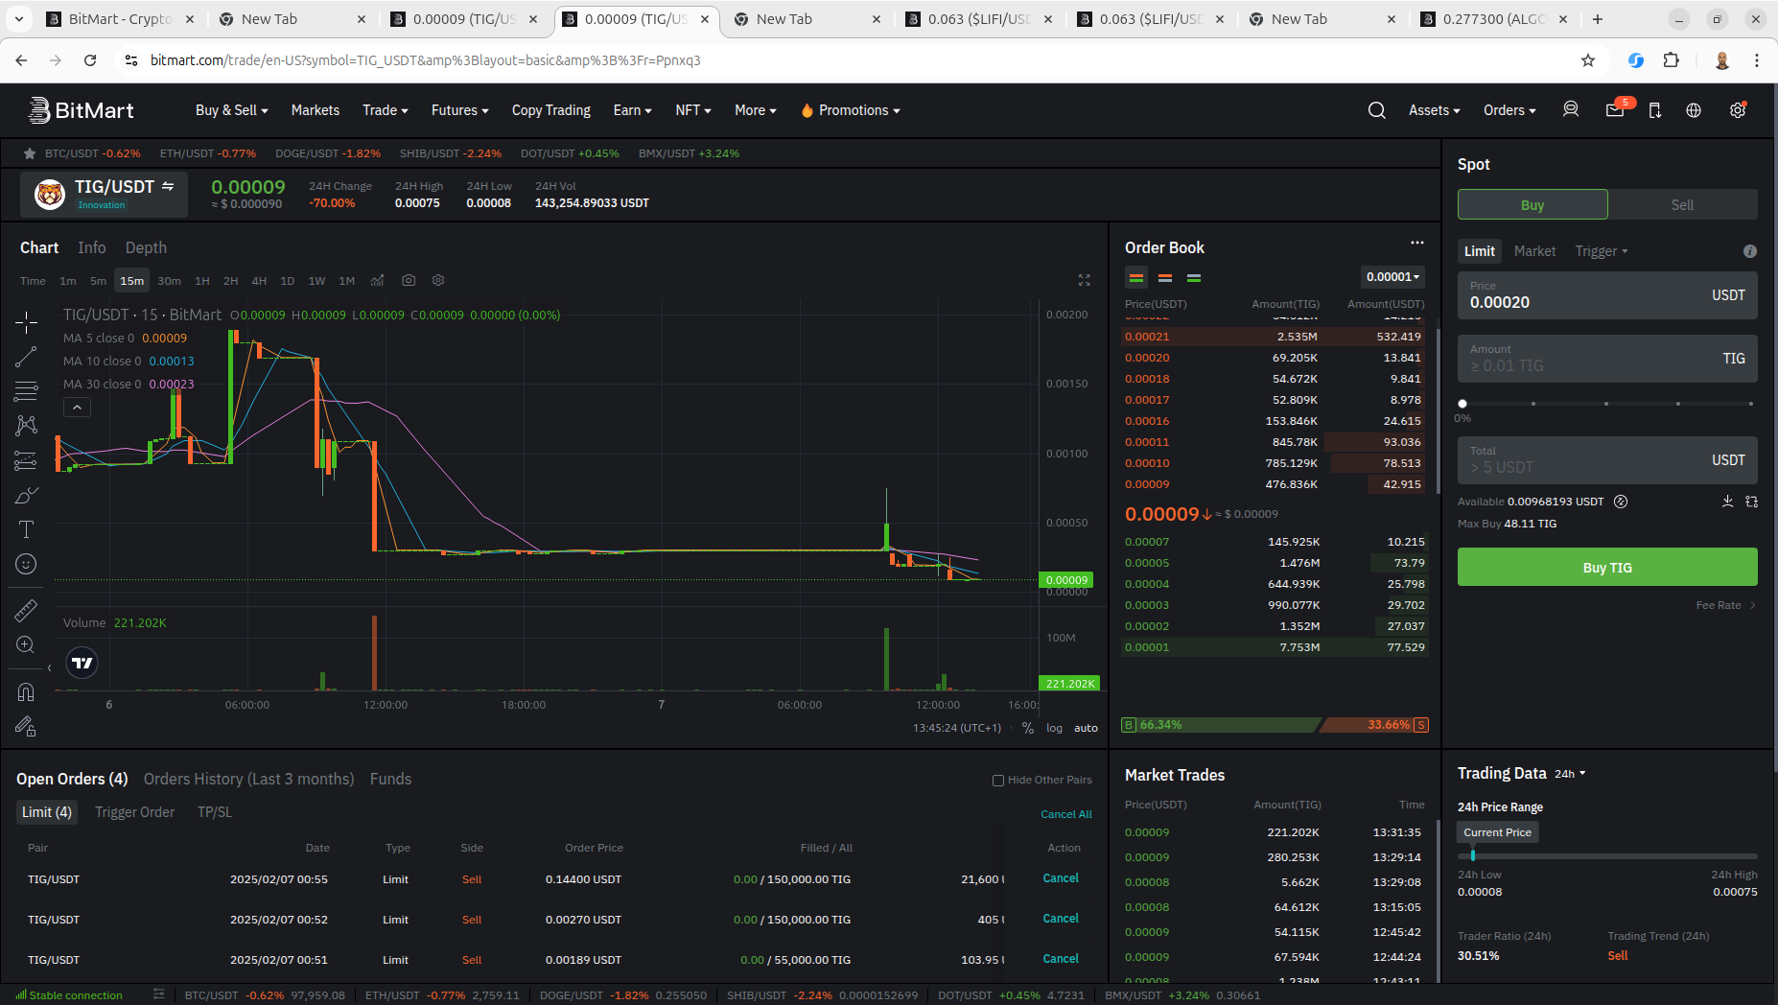Open order book more options menu
Viewport: 1778px width, 1005px height.
[x=1416, y=244]
